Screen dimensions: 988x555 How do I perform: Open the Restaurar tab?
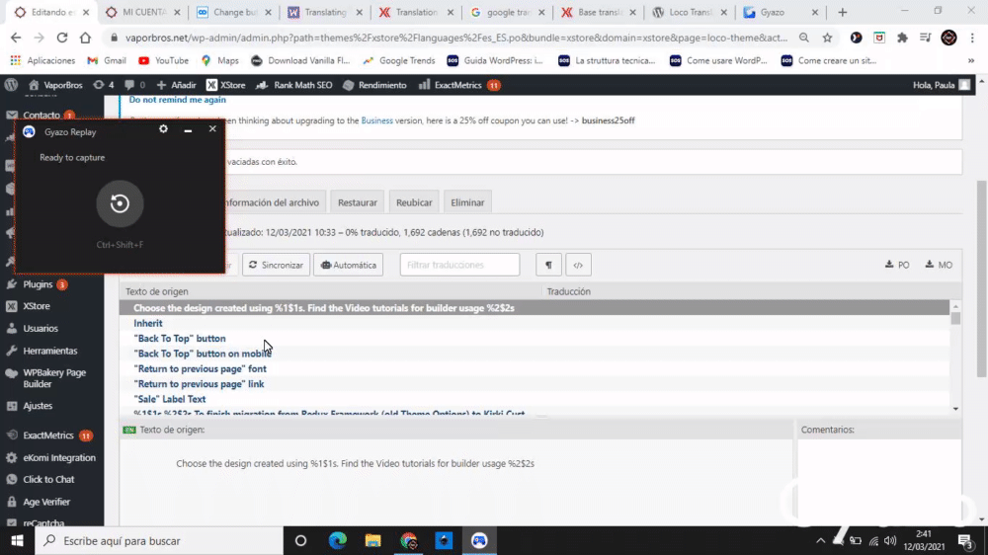pos(358,202)
